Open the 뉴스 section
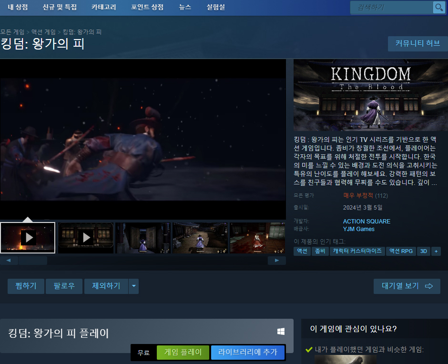The height and width of the screenshot is (364, 448). click(185, 7)
